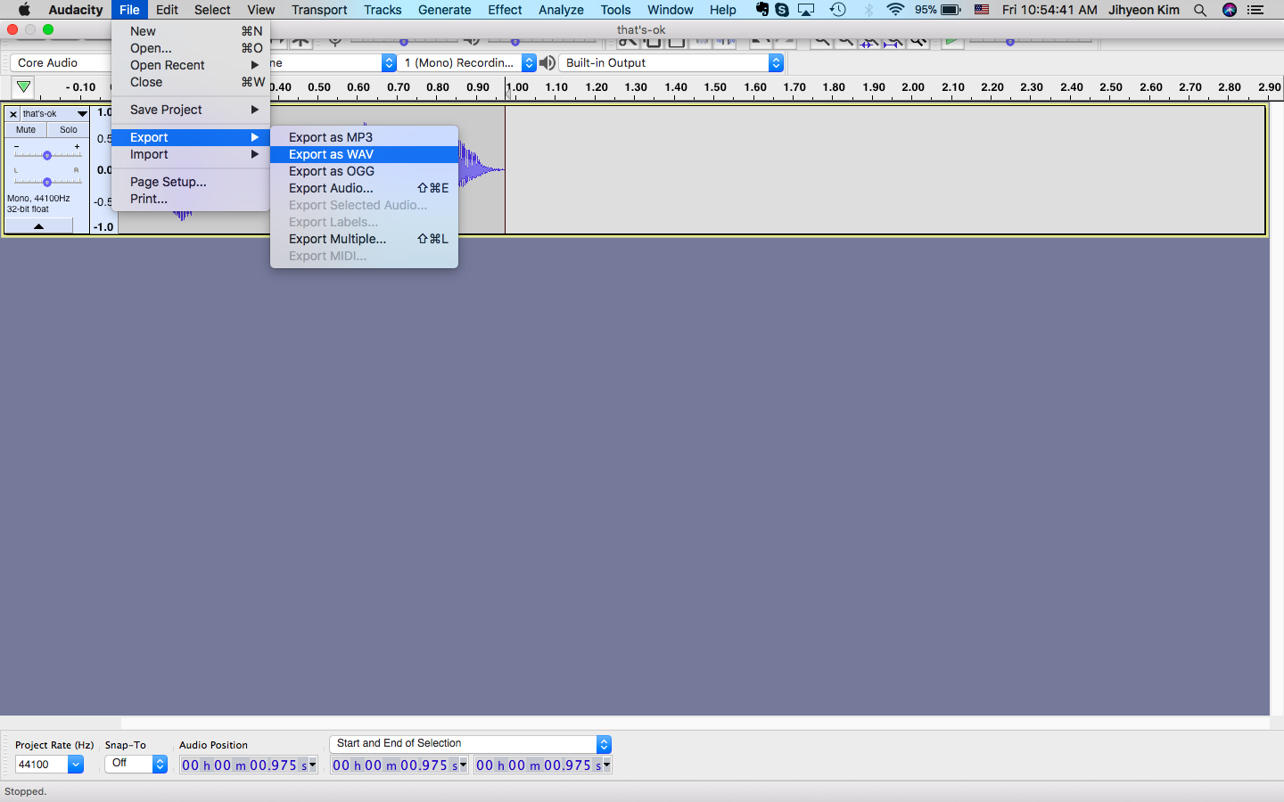The height and width of the screenshot is (802, 1284).
Task: Open the Core Audio host dropdown
Action: pos(60,63)
